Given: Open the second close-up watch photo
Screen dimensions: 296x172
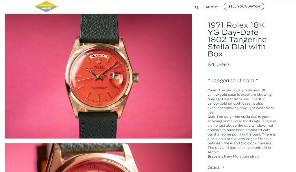Looking at the screenshot, I should click(x=98, y=158).
